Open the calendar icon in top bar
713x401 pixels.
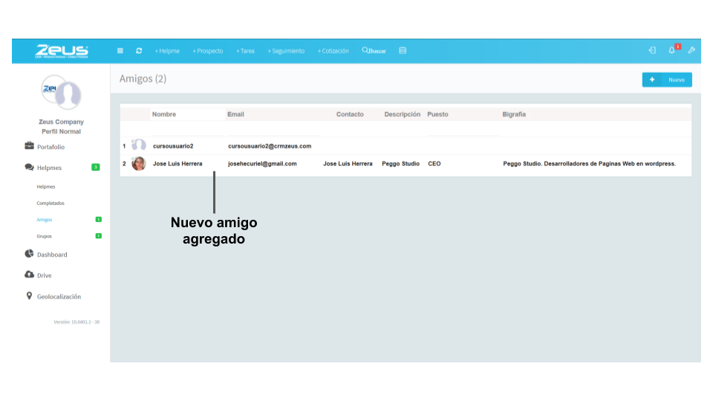point(403,50)
